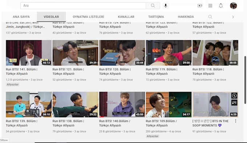Add SOOP MOMENTS video to queue
This screenshot has height=143, width=247.
pyautogui.click(x=234, y=103)
